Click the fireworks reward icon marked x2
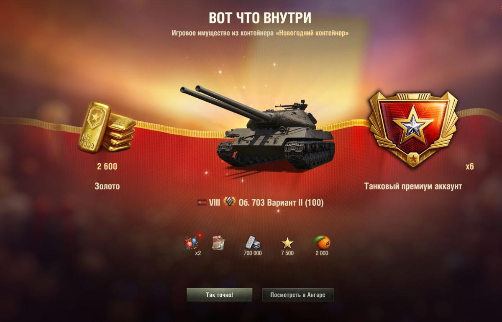Viewport: 502px width, 322px height. [x=192, y=242]
